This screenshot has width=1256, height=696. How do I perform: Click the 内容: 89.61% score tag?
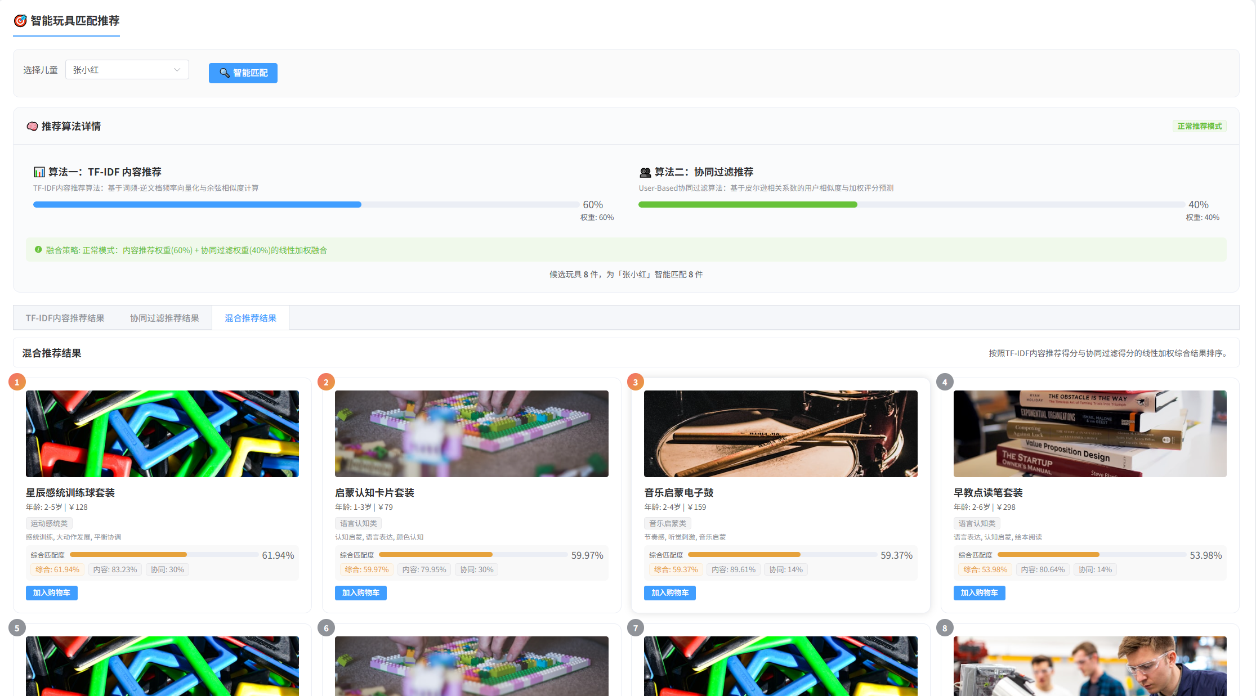point(734,569)
